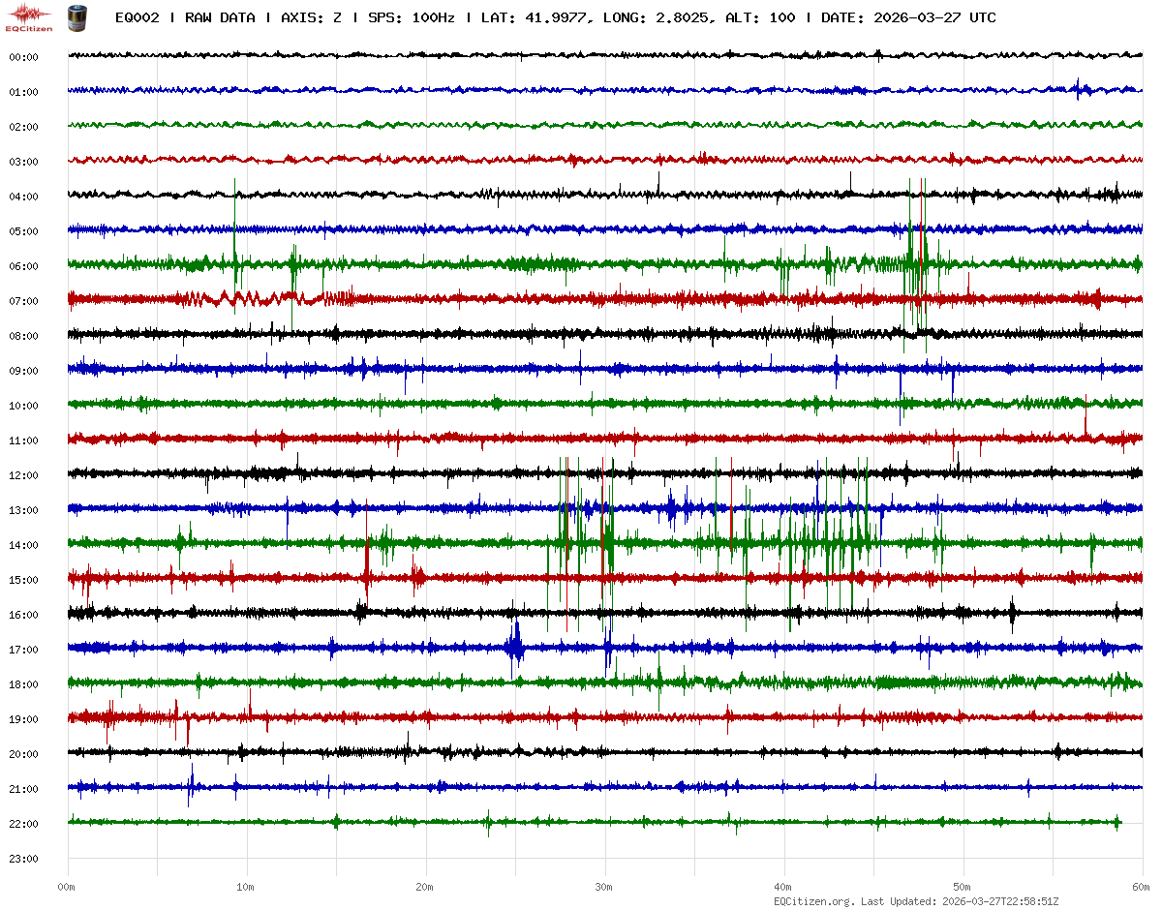Click the 50m tick on the time axis
1162x910 pixels.
pyautogui.click(x=963, y=887)
